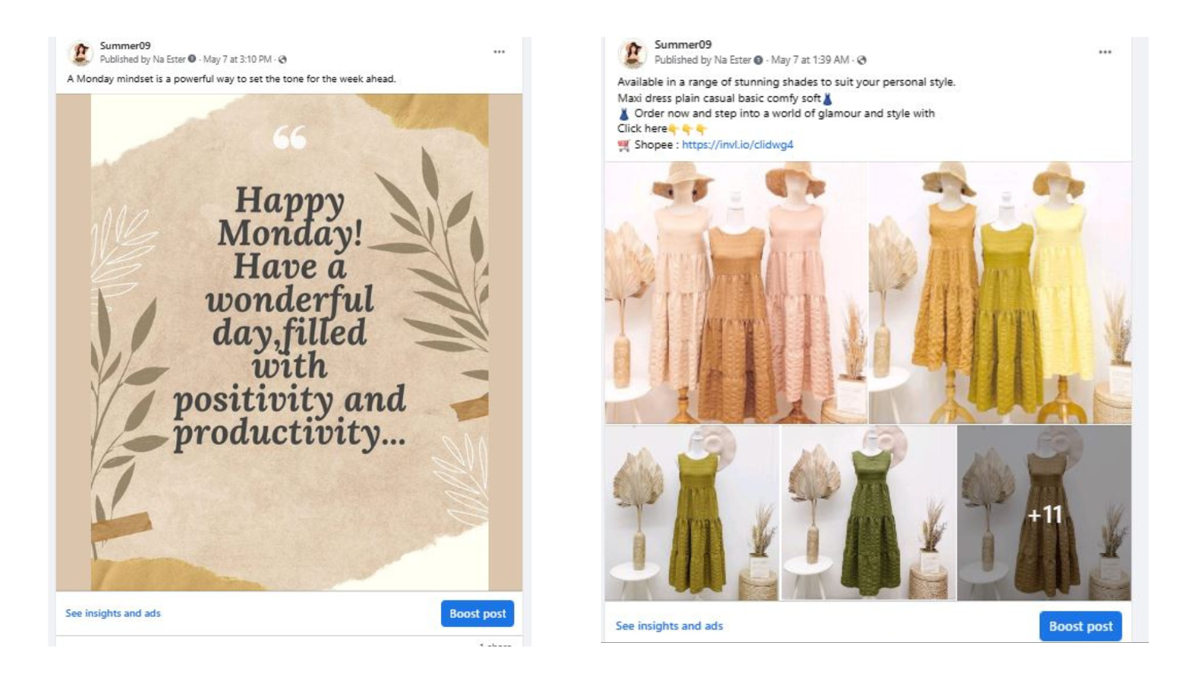Open options menu on Happy Monday post
Screen dimensions: 1202x676
pyautogui.click(x=499, y=52)
